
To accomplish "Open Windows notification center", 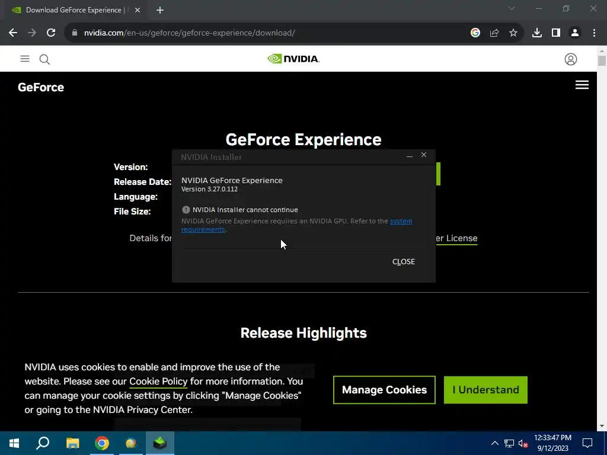I will pyautogui.click(x=587, y=443).
